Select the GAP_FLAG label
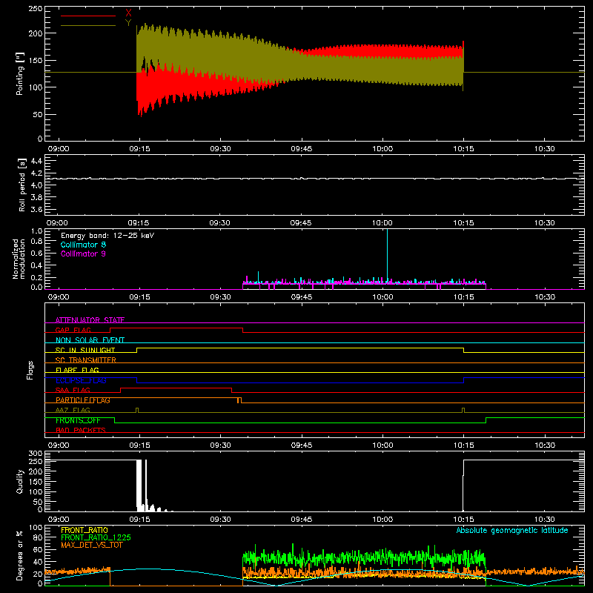 click(73, 330)
